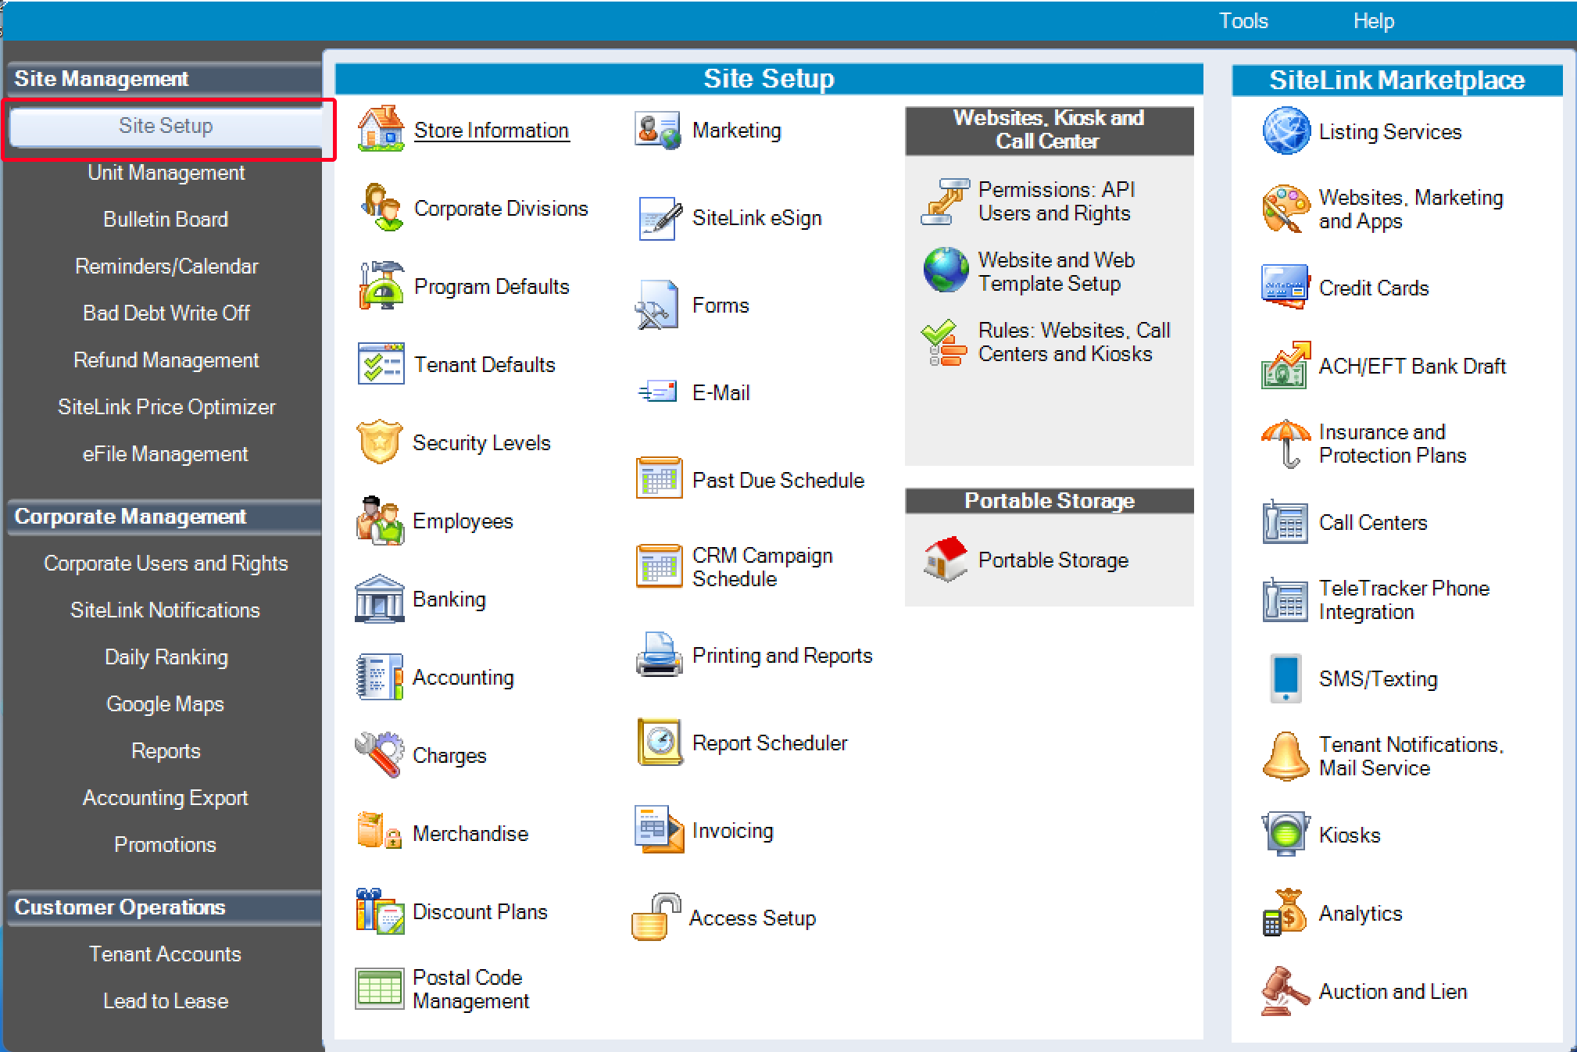
Task: Open the Call Centers phone icon
Action: click(1285, 521)
